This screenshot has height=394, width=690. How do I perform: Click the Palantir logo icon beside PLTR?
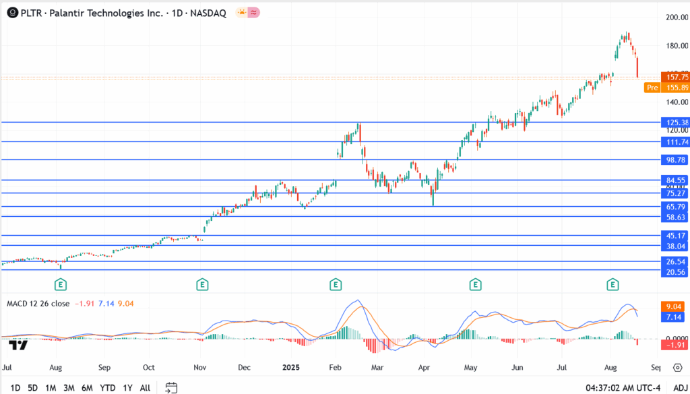coord(12,13)
